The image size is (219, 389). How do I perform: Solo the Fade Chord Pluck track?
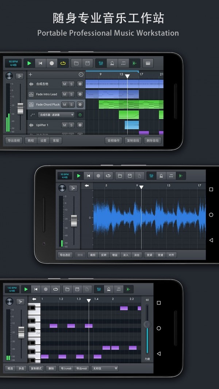(x=71, y=104)
